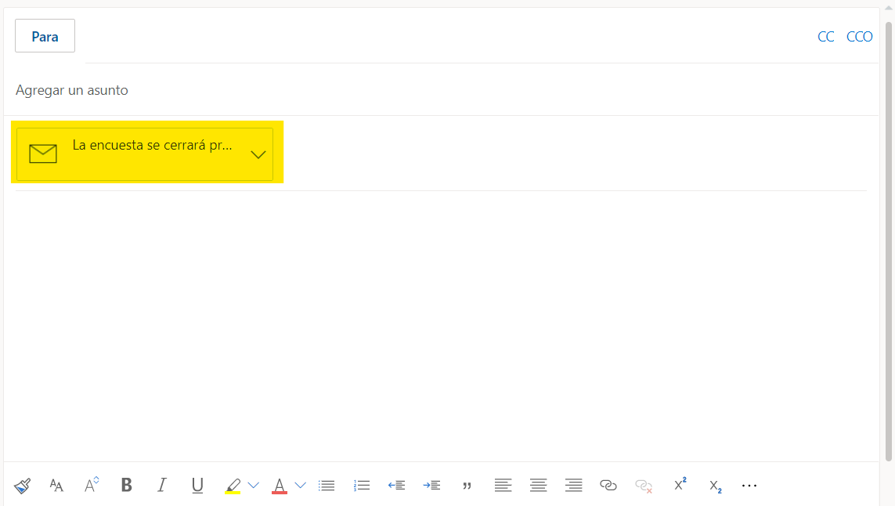Align text to the left
The image size is (895, 506).
tap(503, 486)
